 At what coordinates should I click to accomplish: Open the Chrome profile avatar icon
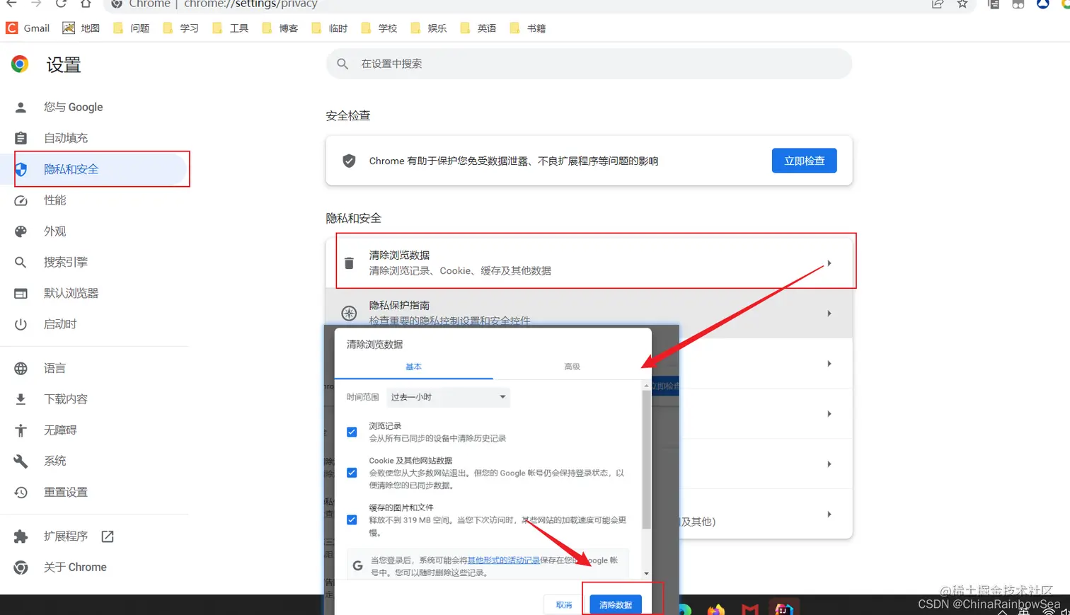point(1042,5)
